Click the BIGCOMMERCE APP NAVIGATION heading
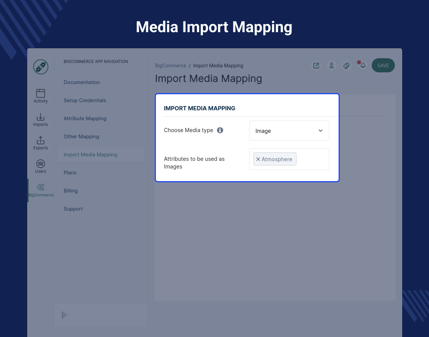Viewport: 429px width, 337px height. 96,62
